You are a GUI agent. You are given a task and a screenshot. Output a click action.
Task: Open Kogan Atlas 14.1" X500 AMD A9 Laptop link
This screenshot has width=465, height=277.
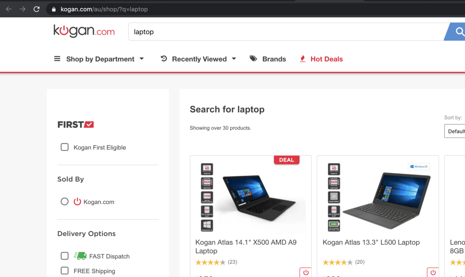(x=246, y=247)
